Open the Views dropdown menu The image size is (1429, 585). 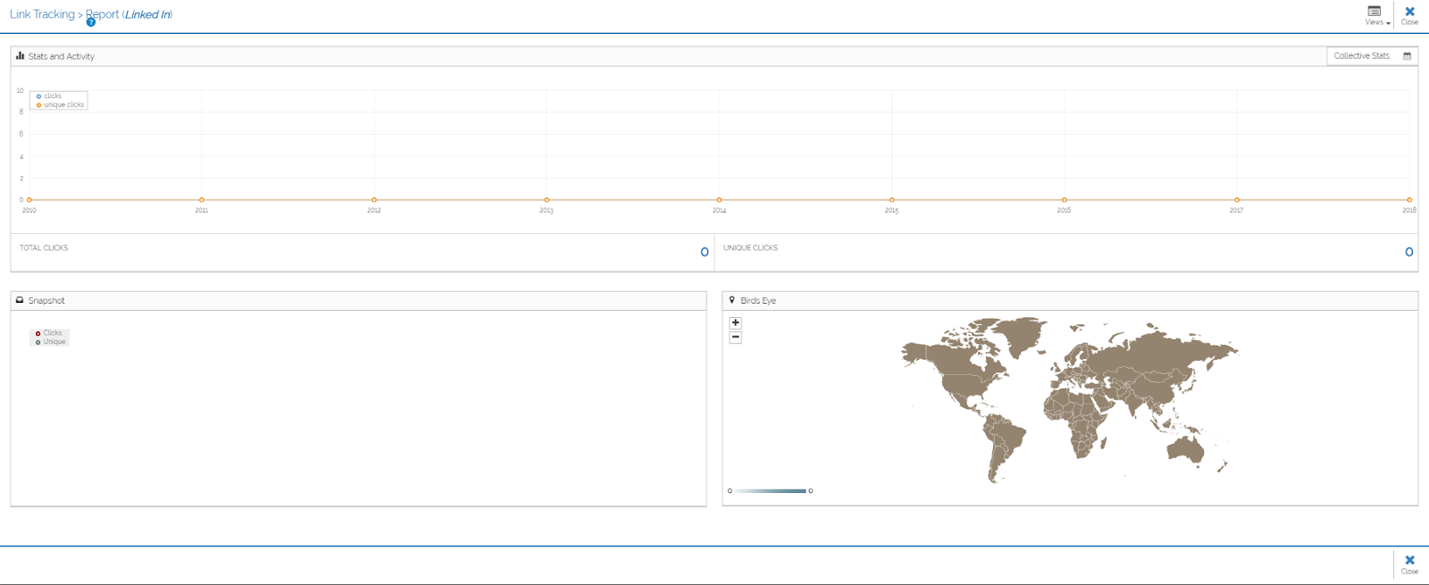(1377, 15)
